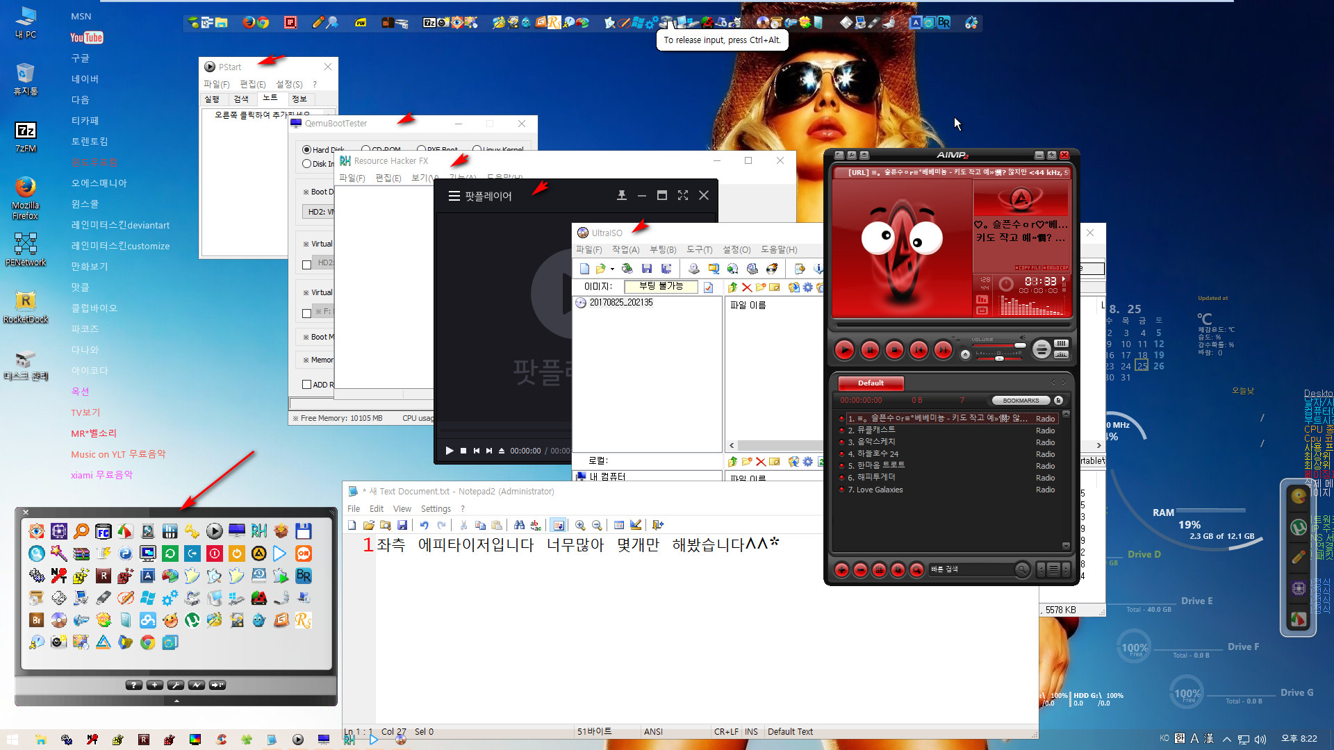The image size is (1334, 750).
Task: Open Resource Hacker RH icon in launcher panel
Action: (258, 532)
